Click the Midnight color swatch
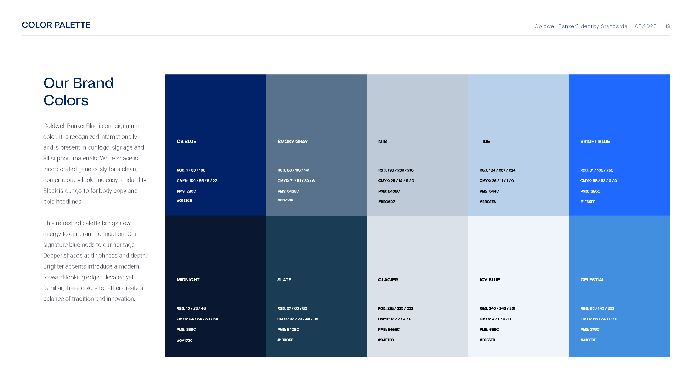This screenshot has width=692, height=389. (215, 249)
